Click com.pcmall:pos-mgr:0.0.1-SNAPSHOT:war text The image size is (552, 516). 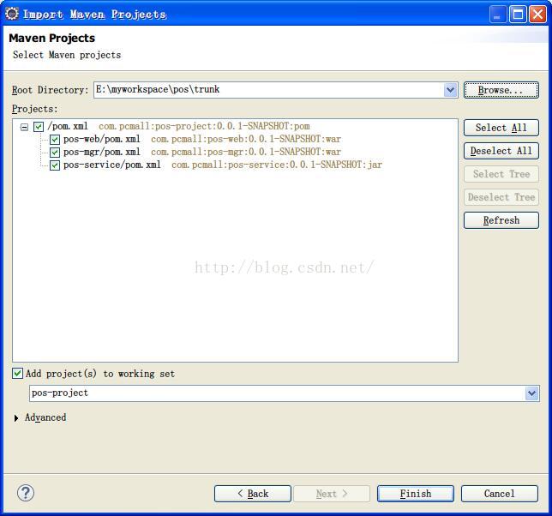coord(246,152)
